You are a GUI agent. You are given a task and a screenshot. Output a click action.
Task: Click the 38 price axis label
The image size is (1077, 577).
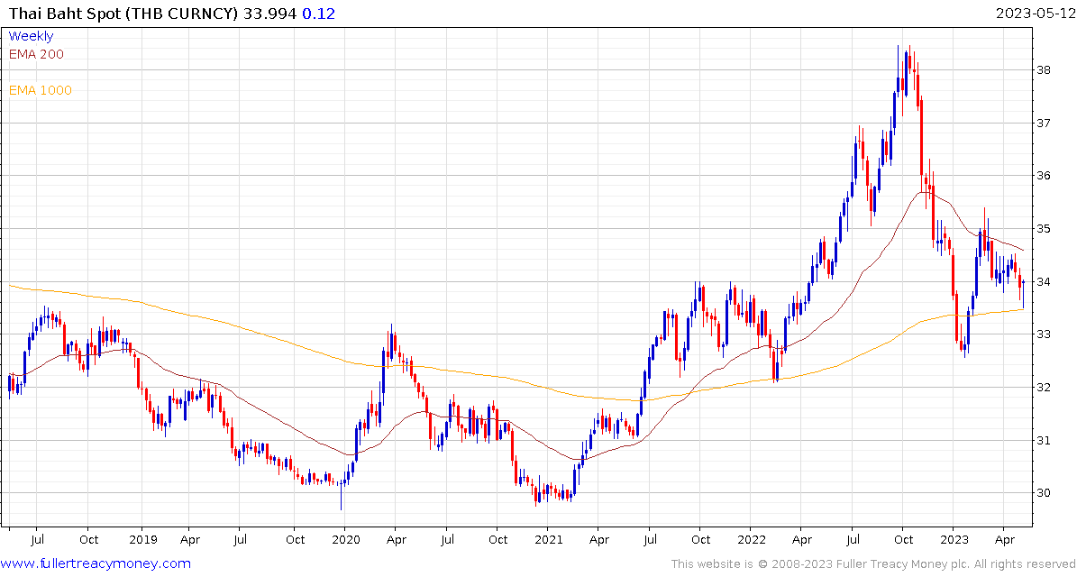tap(1044, 70)
